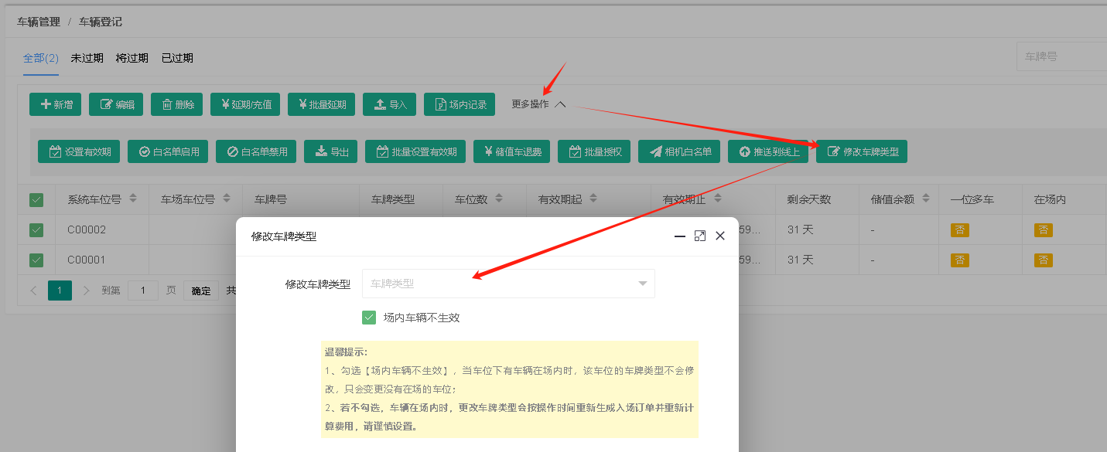Maximize the 修改车牌类型 dialog

(x=700, y=236)
